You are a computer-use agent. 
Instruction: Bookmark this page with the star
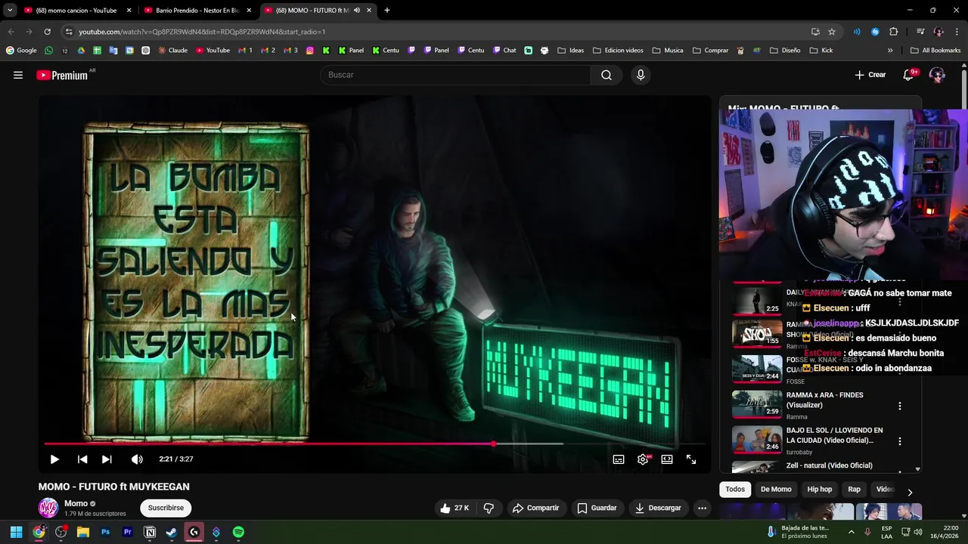832,32
